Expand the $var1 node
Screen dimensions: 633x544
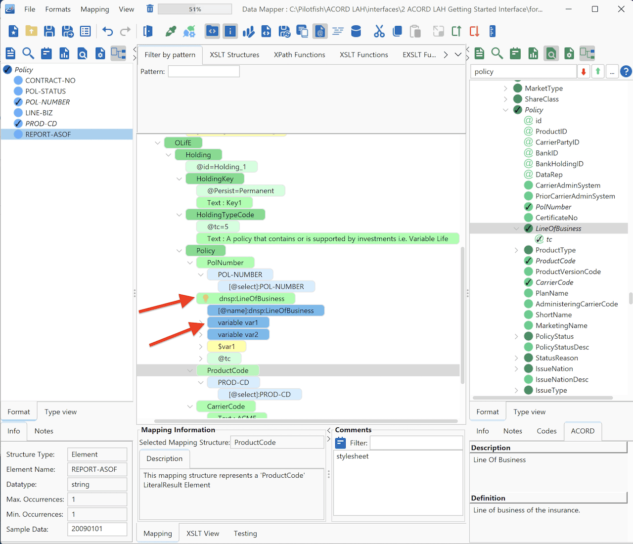point(201,347)
